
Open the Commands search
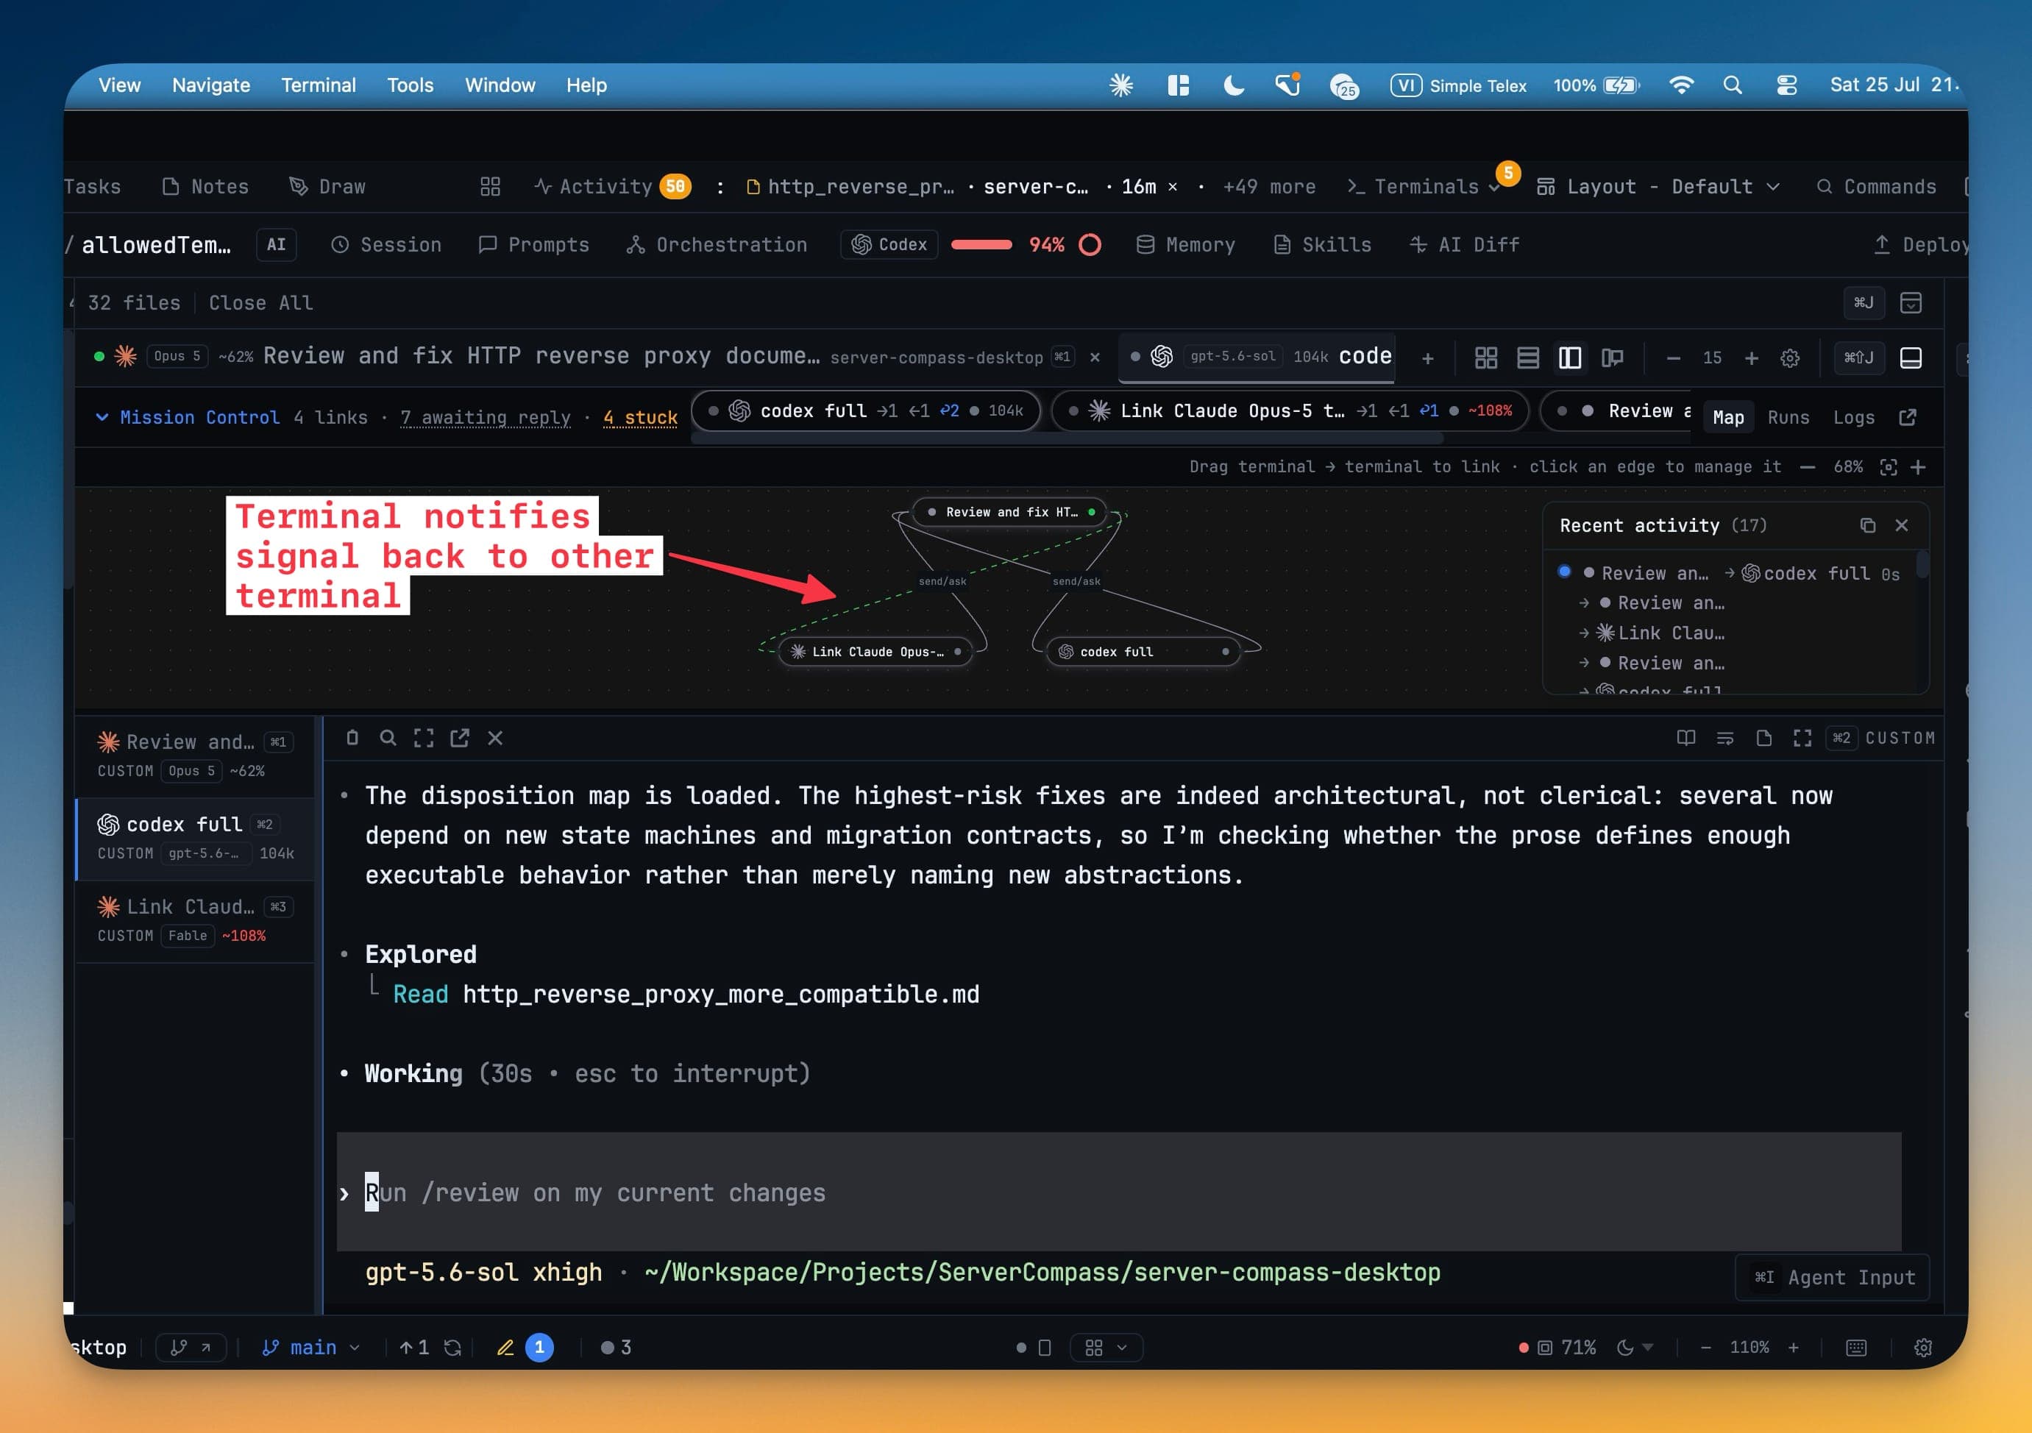click(x=1876, y=186)
